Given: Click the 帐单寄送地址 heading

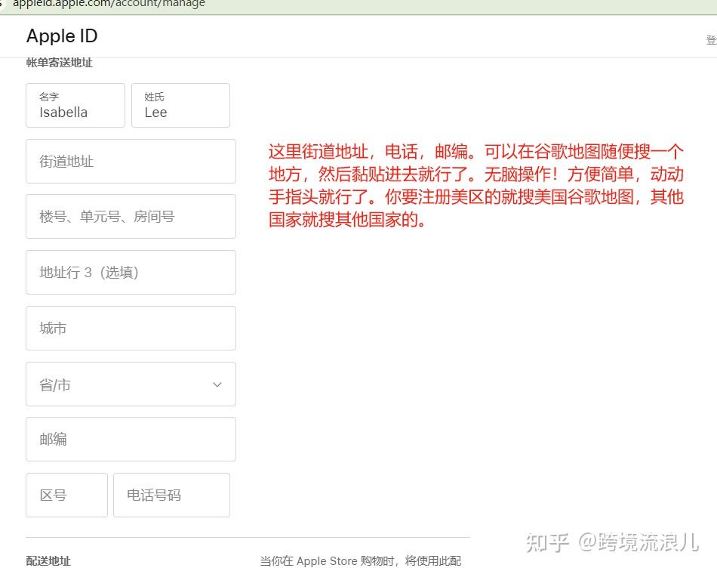Looking at the screenshot, I should [60, 63].
